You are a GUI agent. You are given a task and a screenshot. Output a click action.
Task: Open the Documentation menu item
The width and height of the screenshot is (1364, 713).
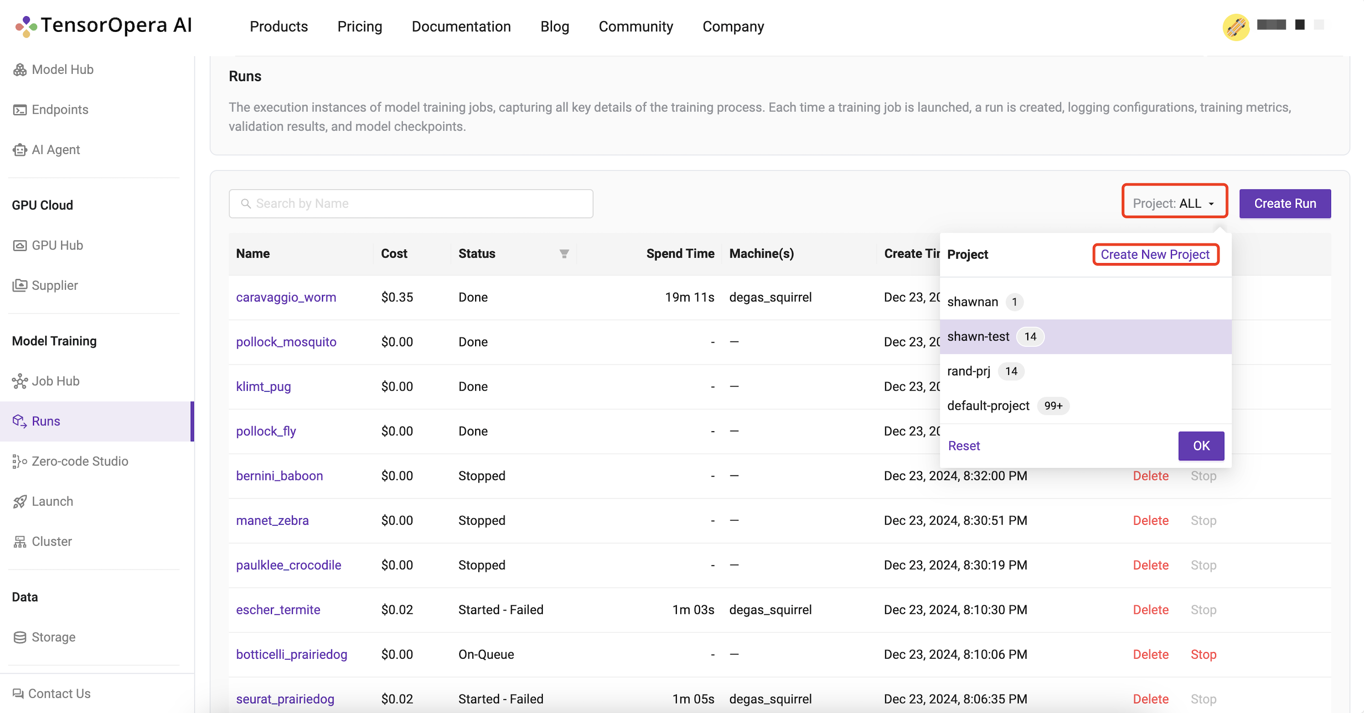[x=461, y=26]
